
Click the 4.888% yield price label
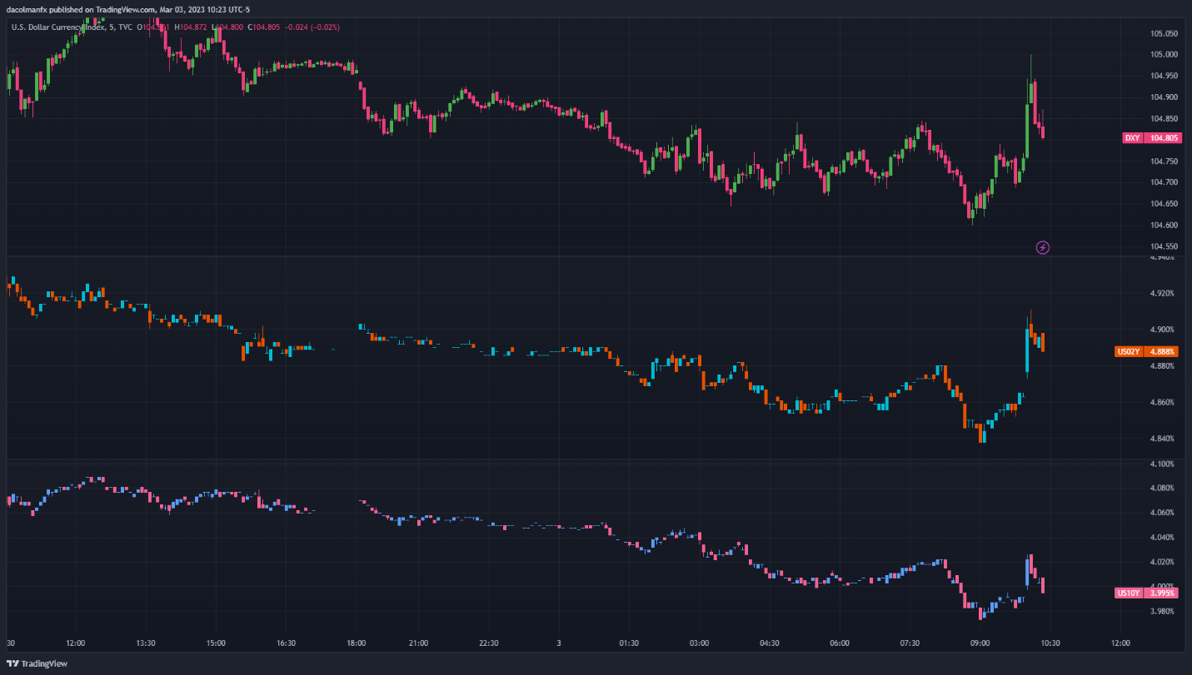(1162, 351)
